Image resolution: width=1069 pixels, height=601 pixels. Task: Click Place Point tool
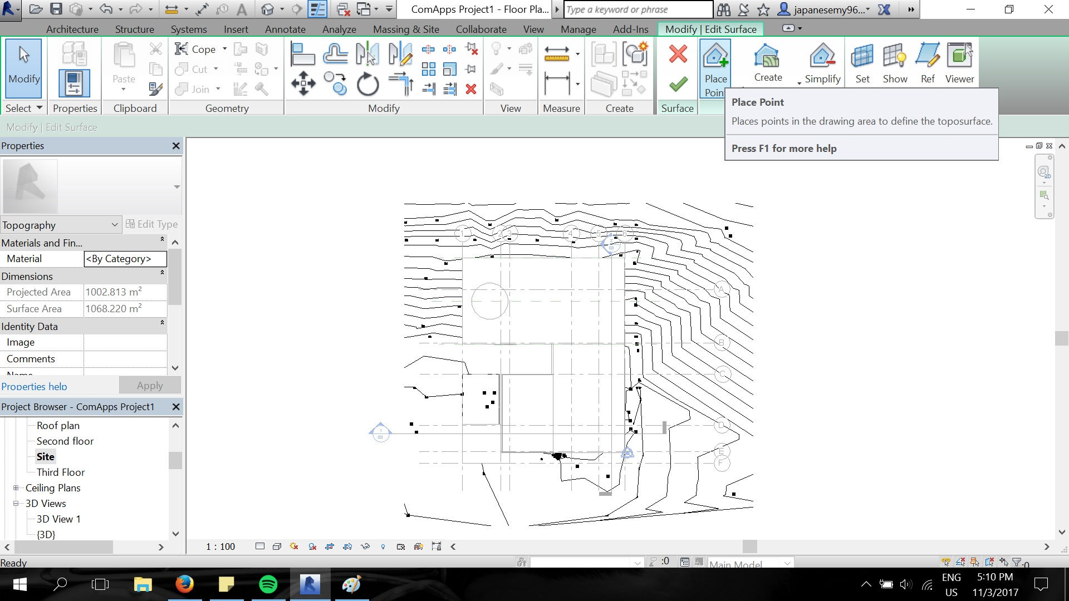point(715,69)
